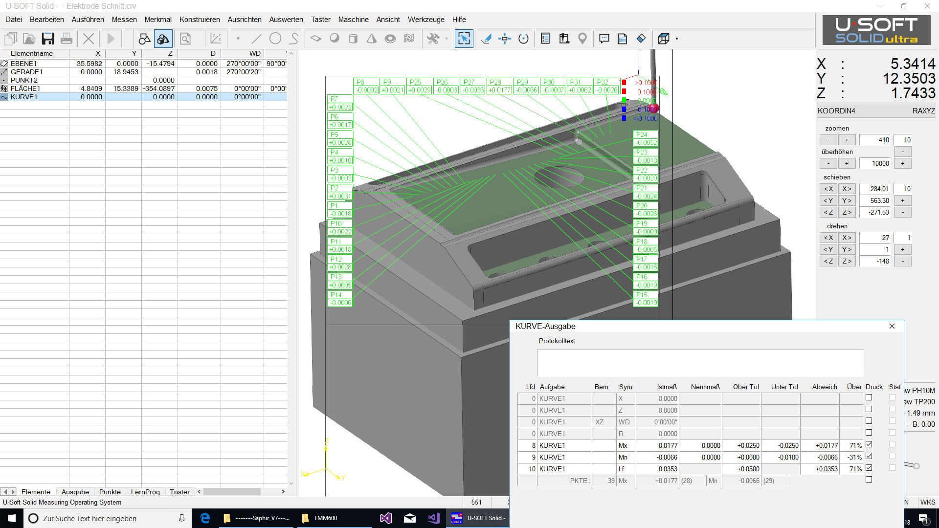Activate the Kreis (circle) measurement tool

[x=276, y=38]
